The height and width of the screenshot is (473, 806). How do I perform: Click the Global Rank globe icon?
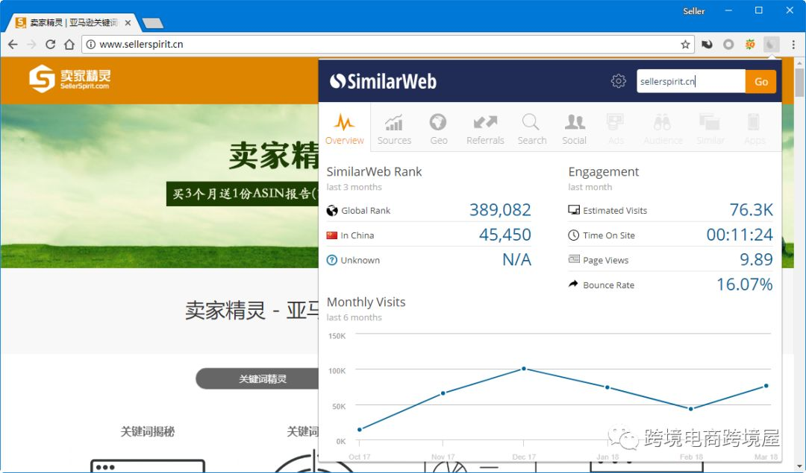pyautogui.click(x=332, y=211)
